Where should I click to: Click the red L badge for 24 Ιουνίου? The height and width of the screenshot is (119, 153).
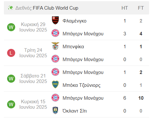(11, 53)
